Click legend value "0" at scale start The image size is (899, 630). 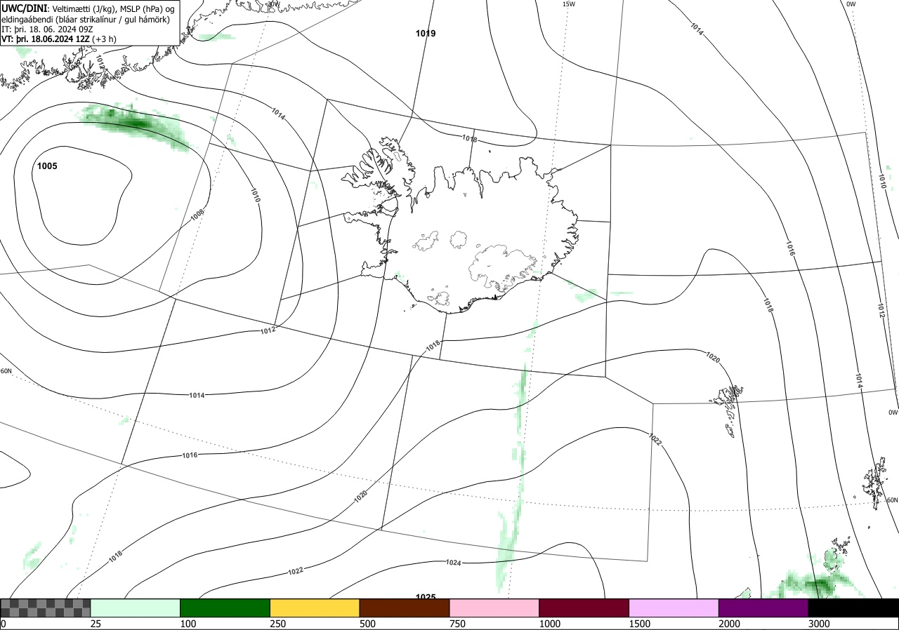4,624
